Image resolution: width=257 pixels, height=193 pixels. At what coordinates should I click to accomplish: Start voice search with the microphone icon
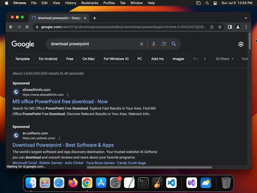(x=154, y=44)
